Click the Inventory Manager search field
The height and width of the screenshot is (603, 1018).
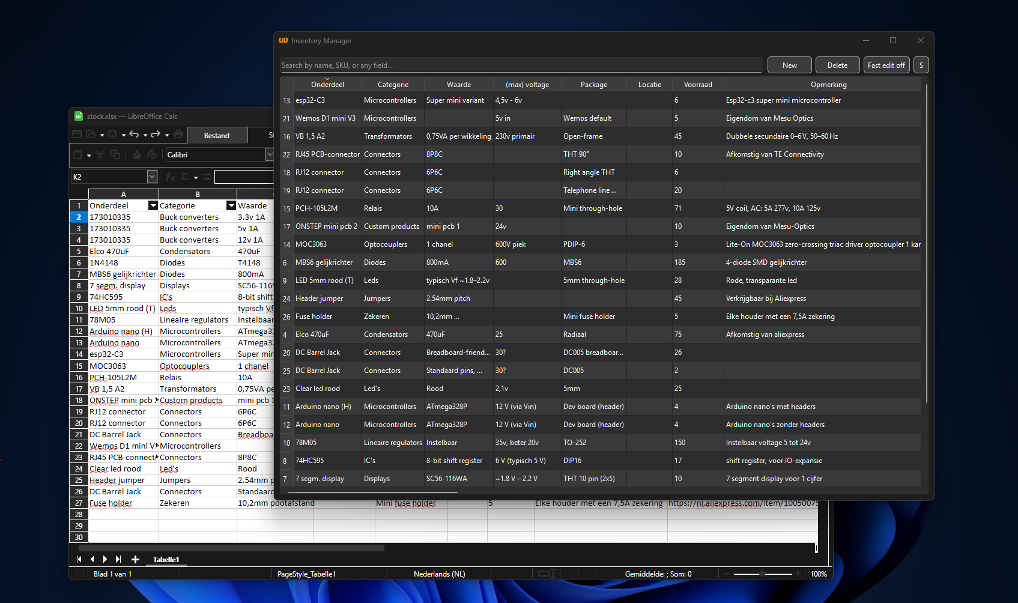tap(521, 65)
